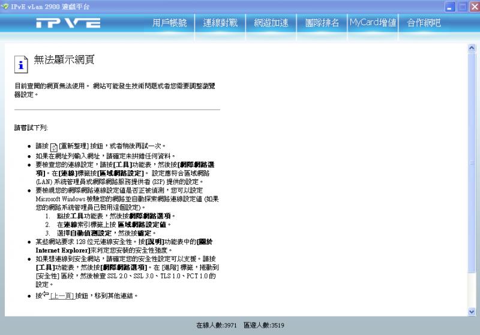Click the vertical scrollbar thumb
Screen dimensions: 480x335
point(472,163)
